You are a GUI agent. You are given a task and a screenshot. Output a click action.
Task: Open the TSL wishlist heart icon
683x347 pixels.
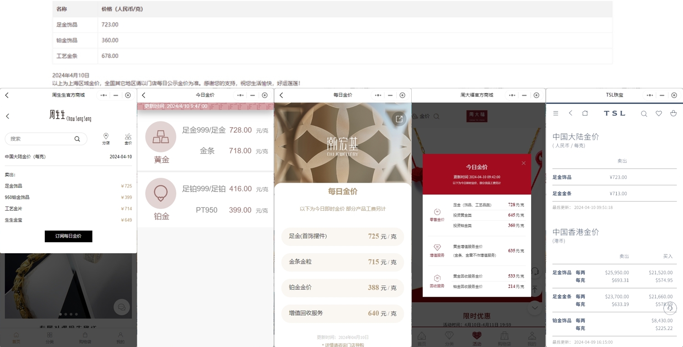659,114
